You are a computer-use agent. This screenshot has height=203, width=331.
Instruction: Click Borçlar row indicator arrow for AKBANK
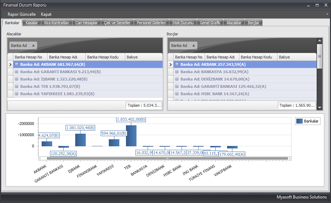[170, 64]
